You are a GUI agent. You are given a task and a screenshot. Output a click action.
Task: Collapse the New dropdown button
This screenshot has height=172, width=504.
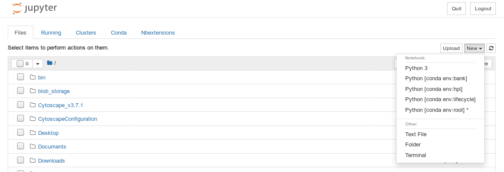point(474,48)
